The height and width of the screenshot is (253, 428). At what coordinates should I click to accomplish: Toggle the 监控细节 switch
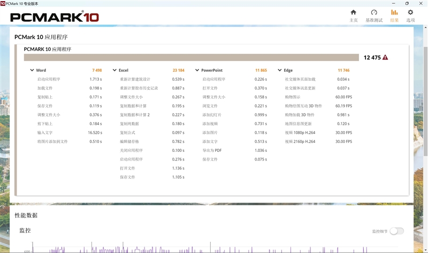(396, 231)
